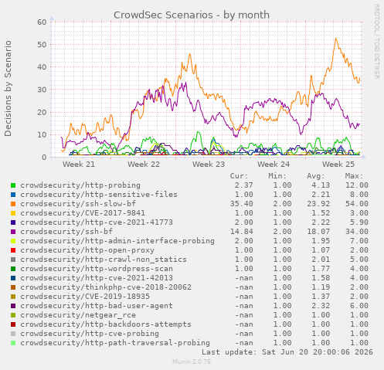Screen dimensions: 384x370
Task: Select the crowdsecurity/http-crawl-non_statics label
Action: tap(104, 260)
